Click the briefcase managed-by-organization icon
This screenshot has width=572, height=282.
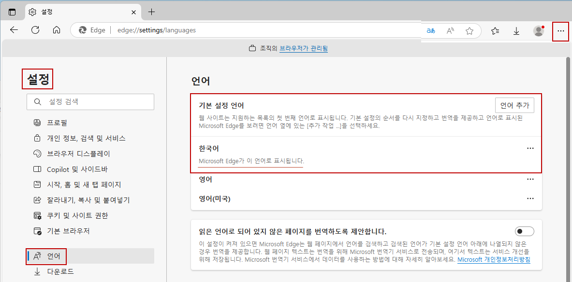252,48
